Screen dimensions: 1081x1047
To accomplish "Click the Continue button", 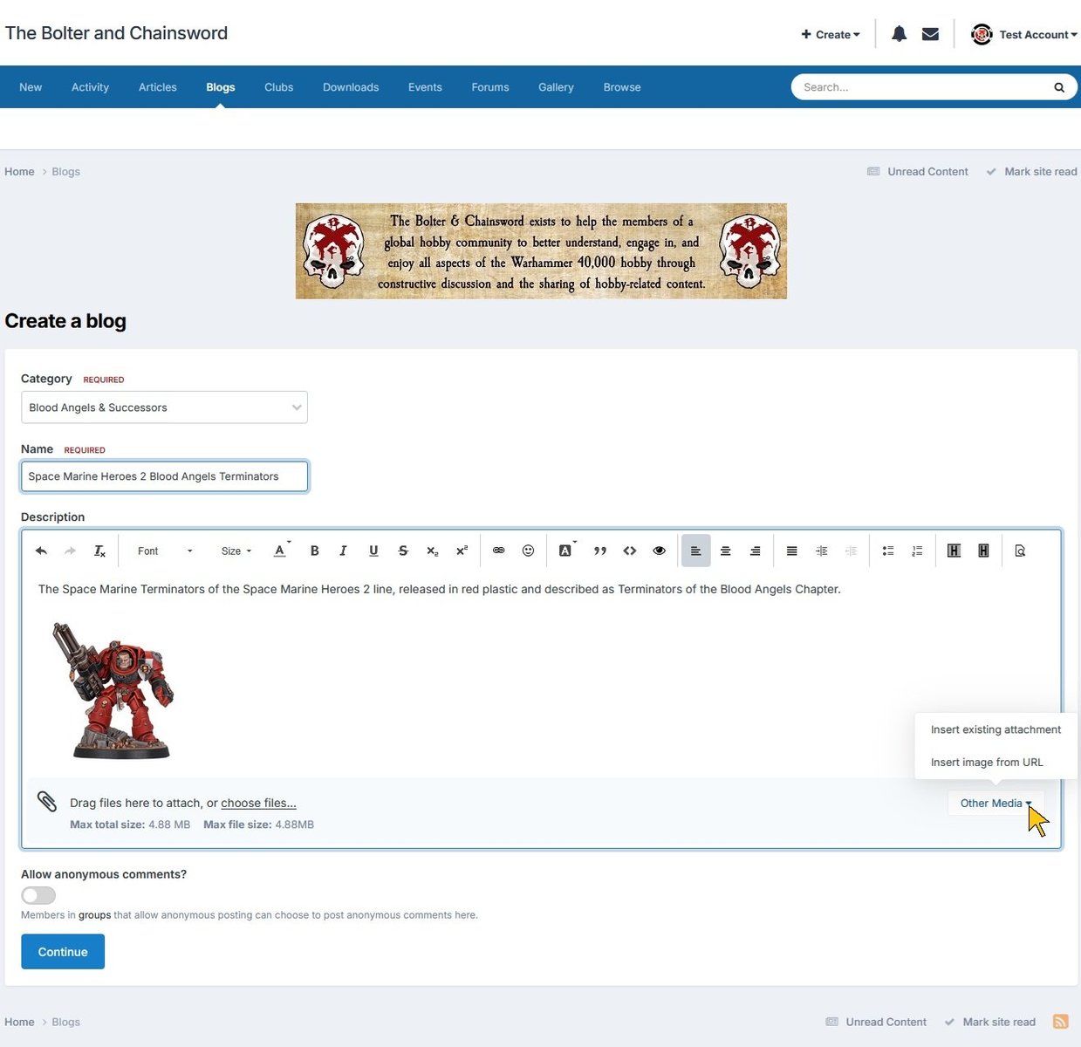I will (x=63, y=952).
